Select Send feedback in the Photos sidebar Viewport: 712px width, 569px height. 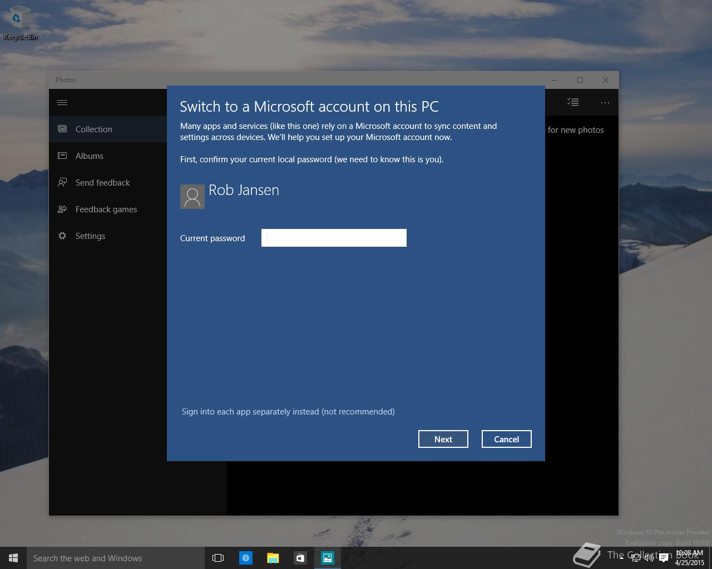pyautogui.click(x=108, y=182)
